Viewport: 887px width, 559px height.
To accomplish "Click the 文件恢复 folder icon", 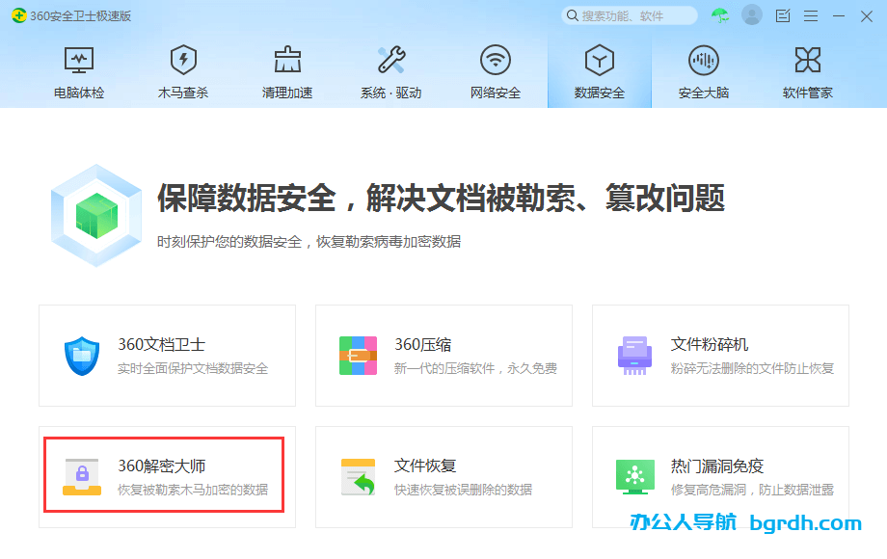I will [358, 476].
